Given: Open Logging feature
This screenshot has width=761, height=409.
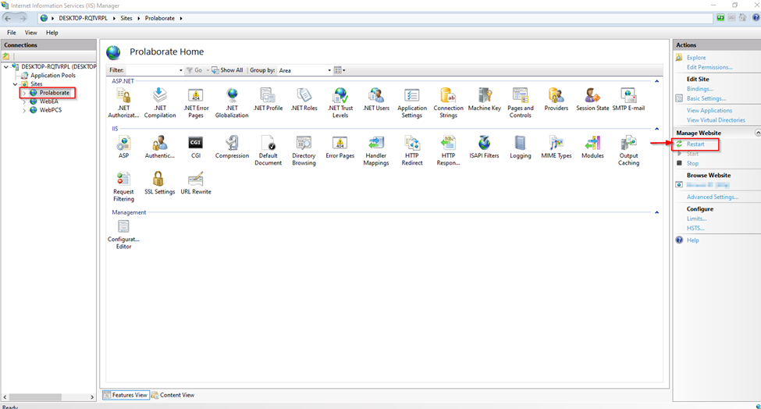Looking at the screenshot, I should click(521, 147).
